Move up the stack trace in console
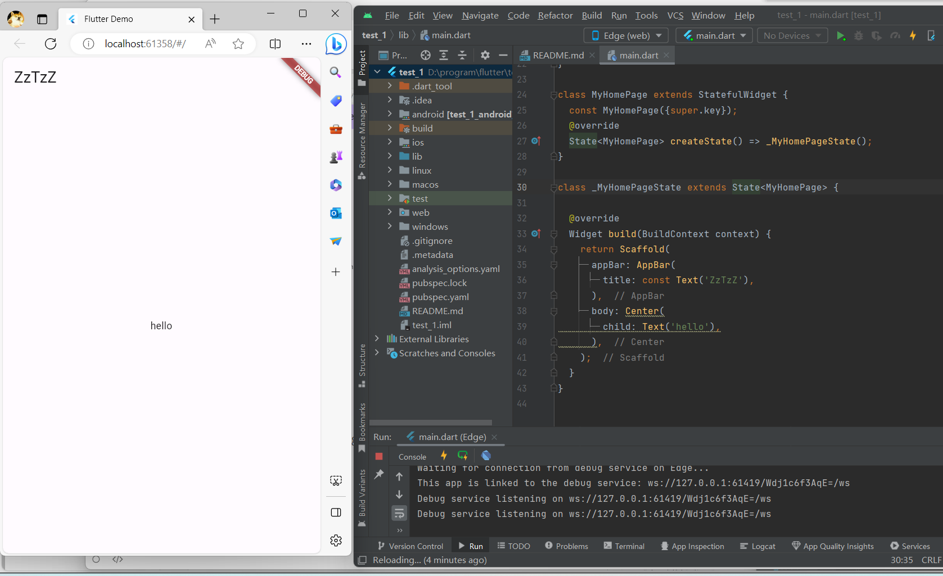 [x=399, y=477]
